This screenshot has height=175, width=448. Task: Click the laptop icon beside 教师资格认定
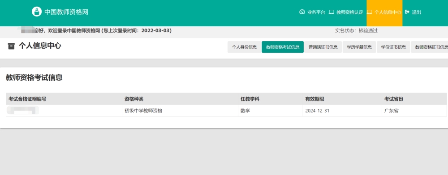coord(331,12)
